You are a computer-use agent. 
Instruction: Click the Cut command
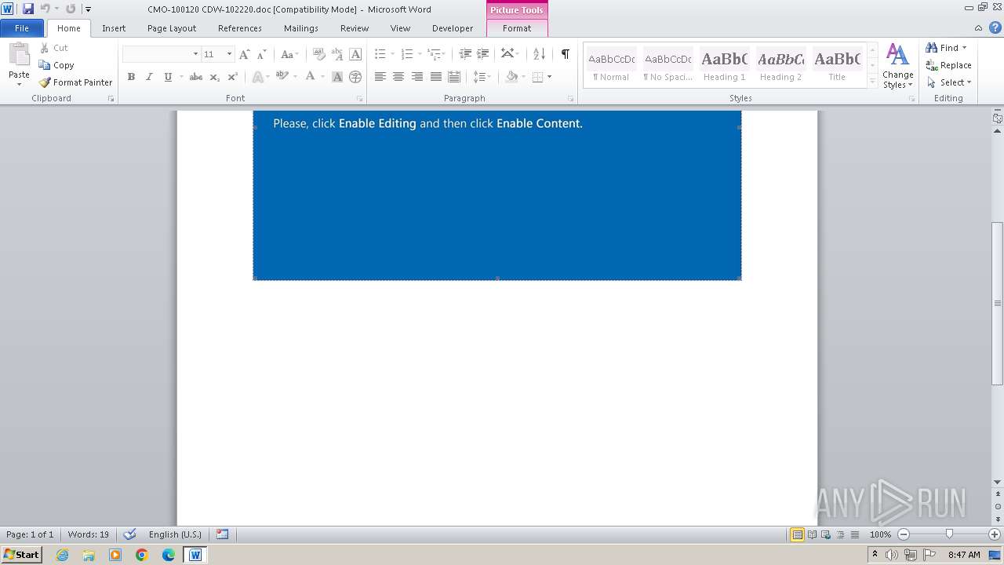[53, 48]
